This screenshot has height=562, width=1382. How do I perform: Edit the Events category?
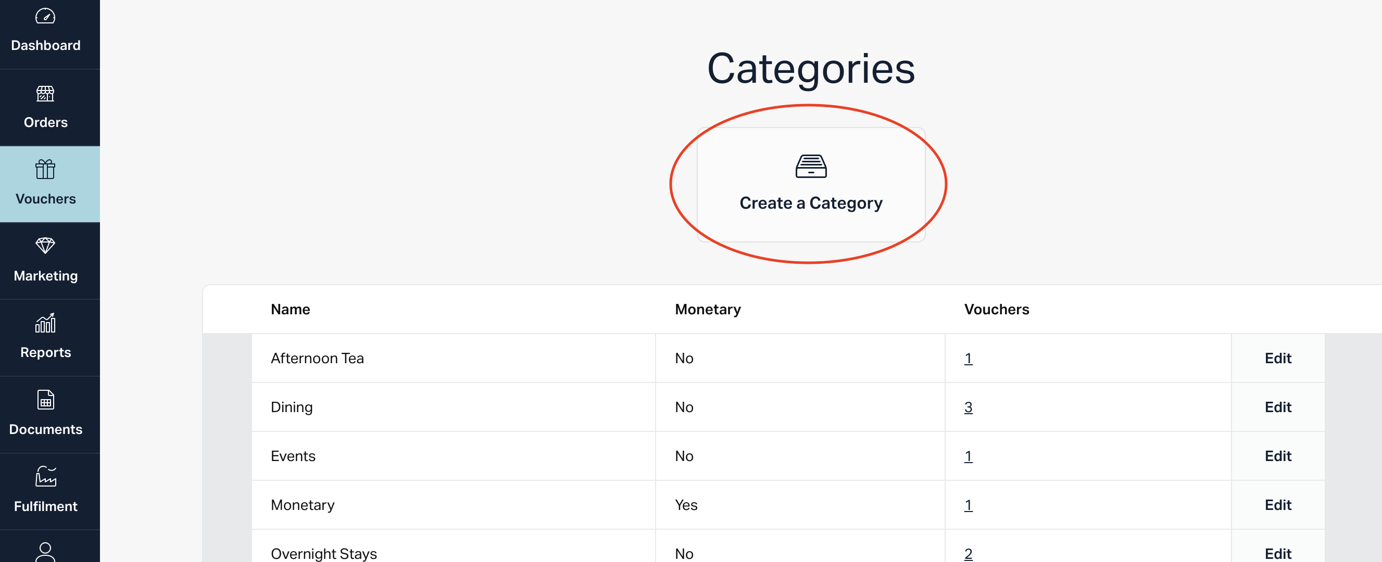coord(1278,456)
